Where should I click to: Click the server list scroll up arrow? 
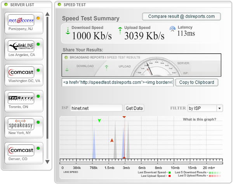pyautogui.click(x=47, y=14)
